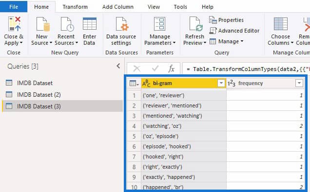The height and width of the screenshot is (192, 310).
Task: Switch to the Add Column tab
Action: tap(118, 7)
